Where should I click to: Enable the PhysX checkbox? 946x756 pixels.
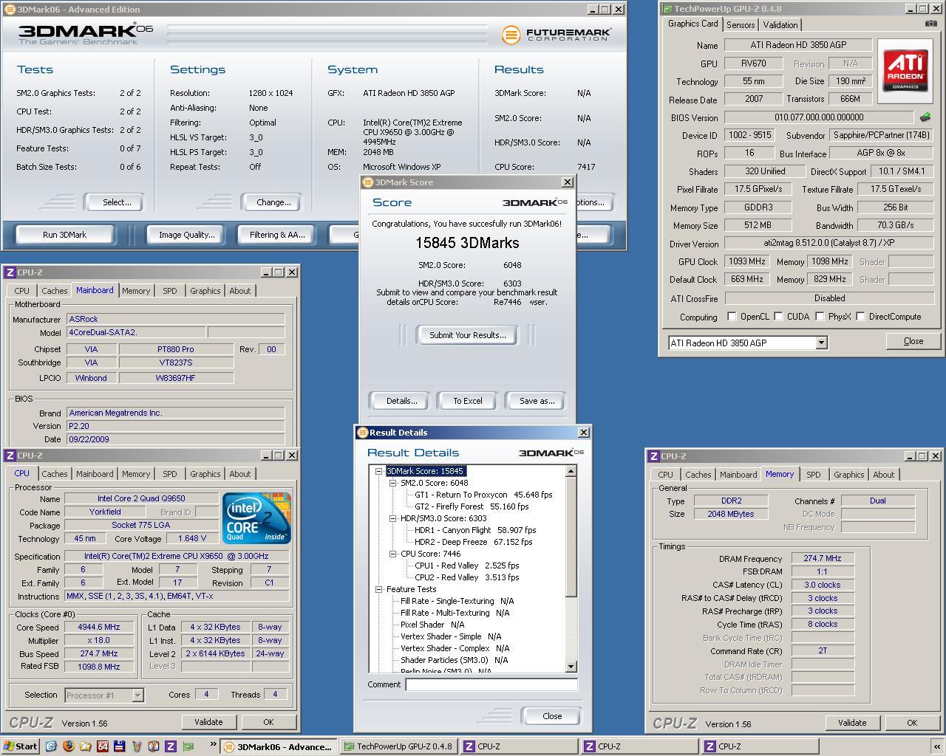point(820,317)
